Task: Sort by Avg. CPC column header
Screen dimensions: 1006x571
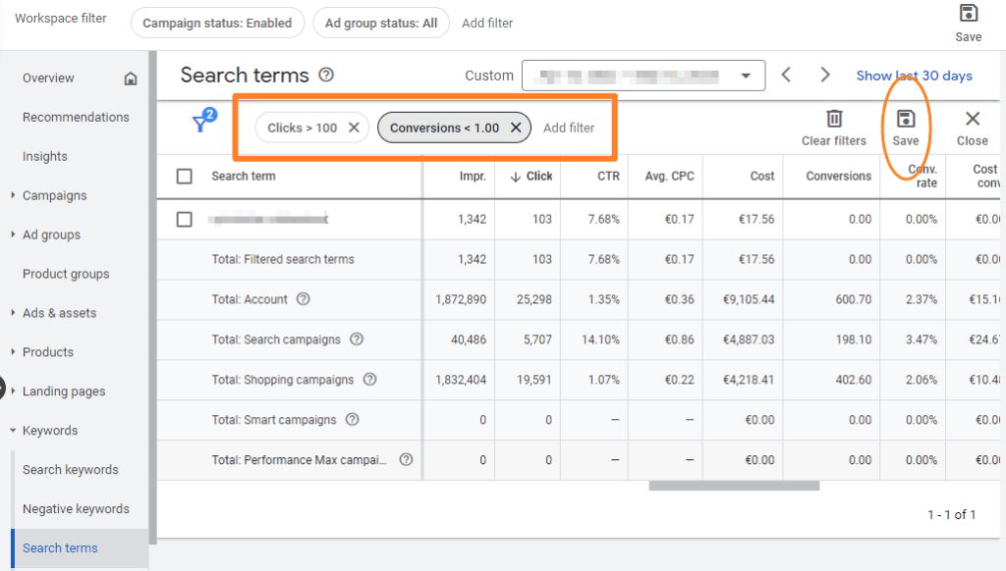Action: (669, 177)
